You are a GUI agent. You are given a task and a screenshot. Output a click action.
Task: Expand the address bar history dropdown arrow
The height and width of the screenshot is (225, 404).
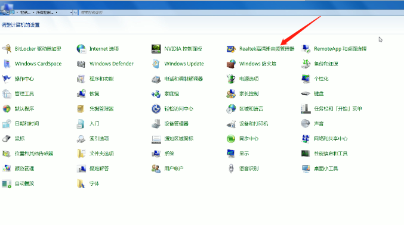71,12
